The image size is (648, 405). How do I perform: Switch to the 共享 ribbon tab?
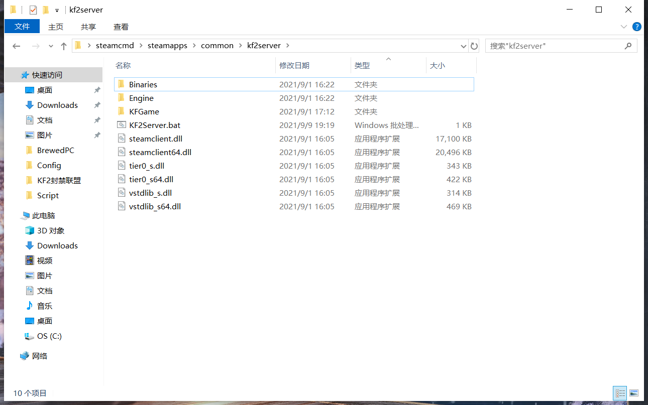tap(88, 27)
